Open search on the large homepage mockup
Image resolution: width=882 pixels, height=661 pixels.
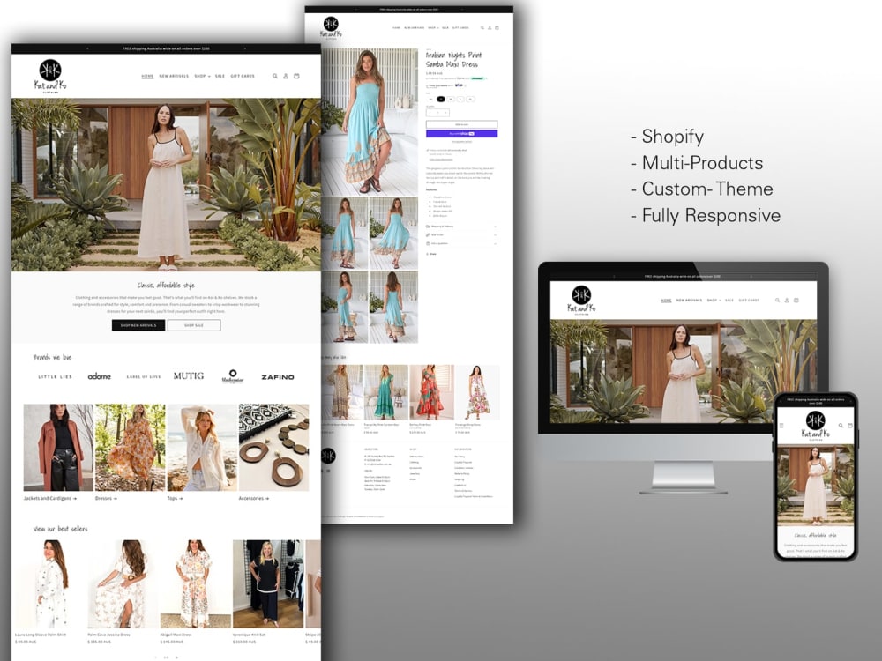[x=275, y=76]
